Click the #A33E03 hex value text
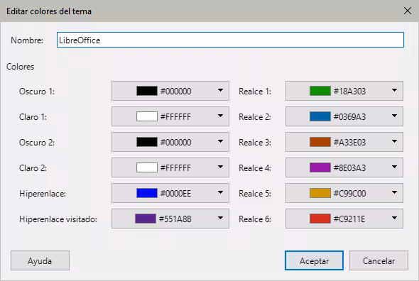Screen dimensions: 419x281 pos(349,143)
